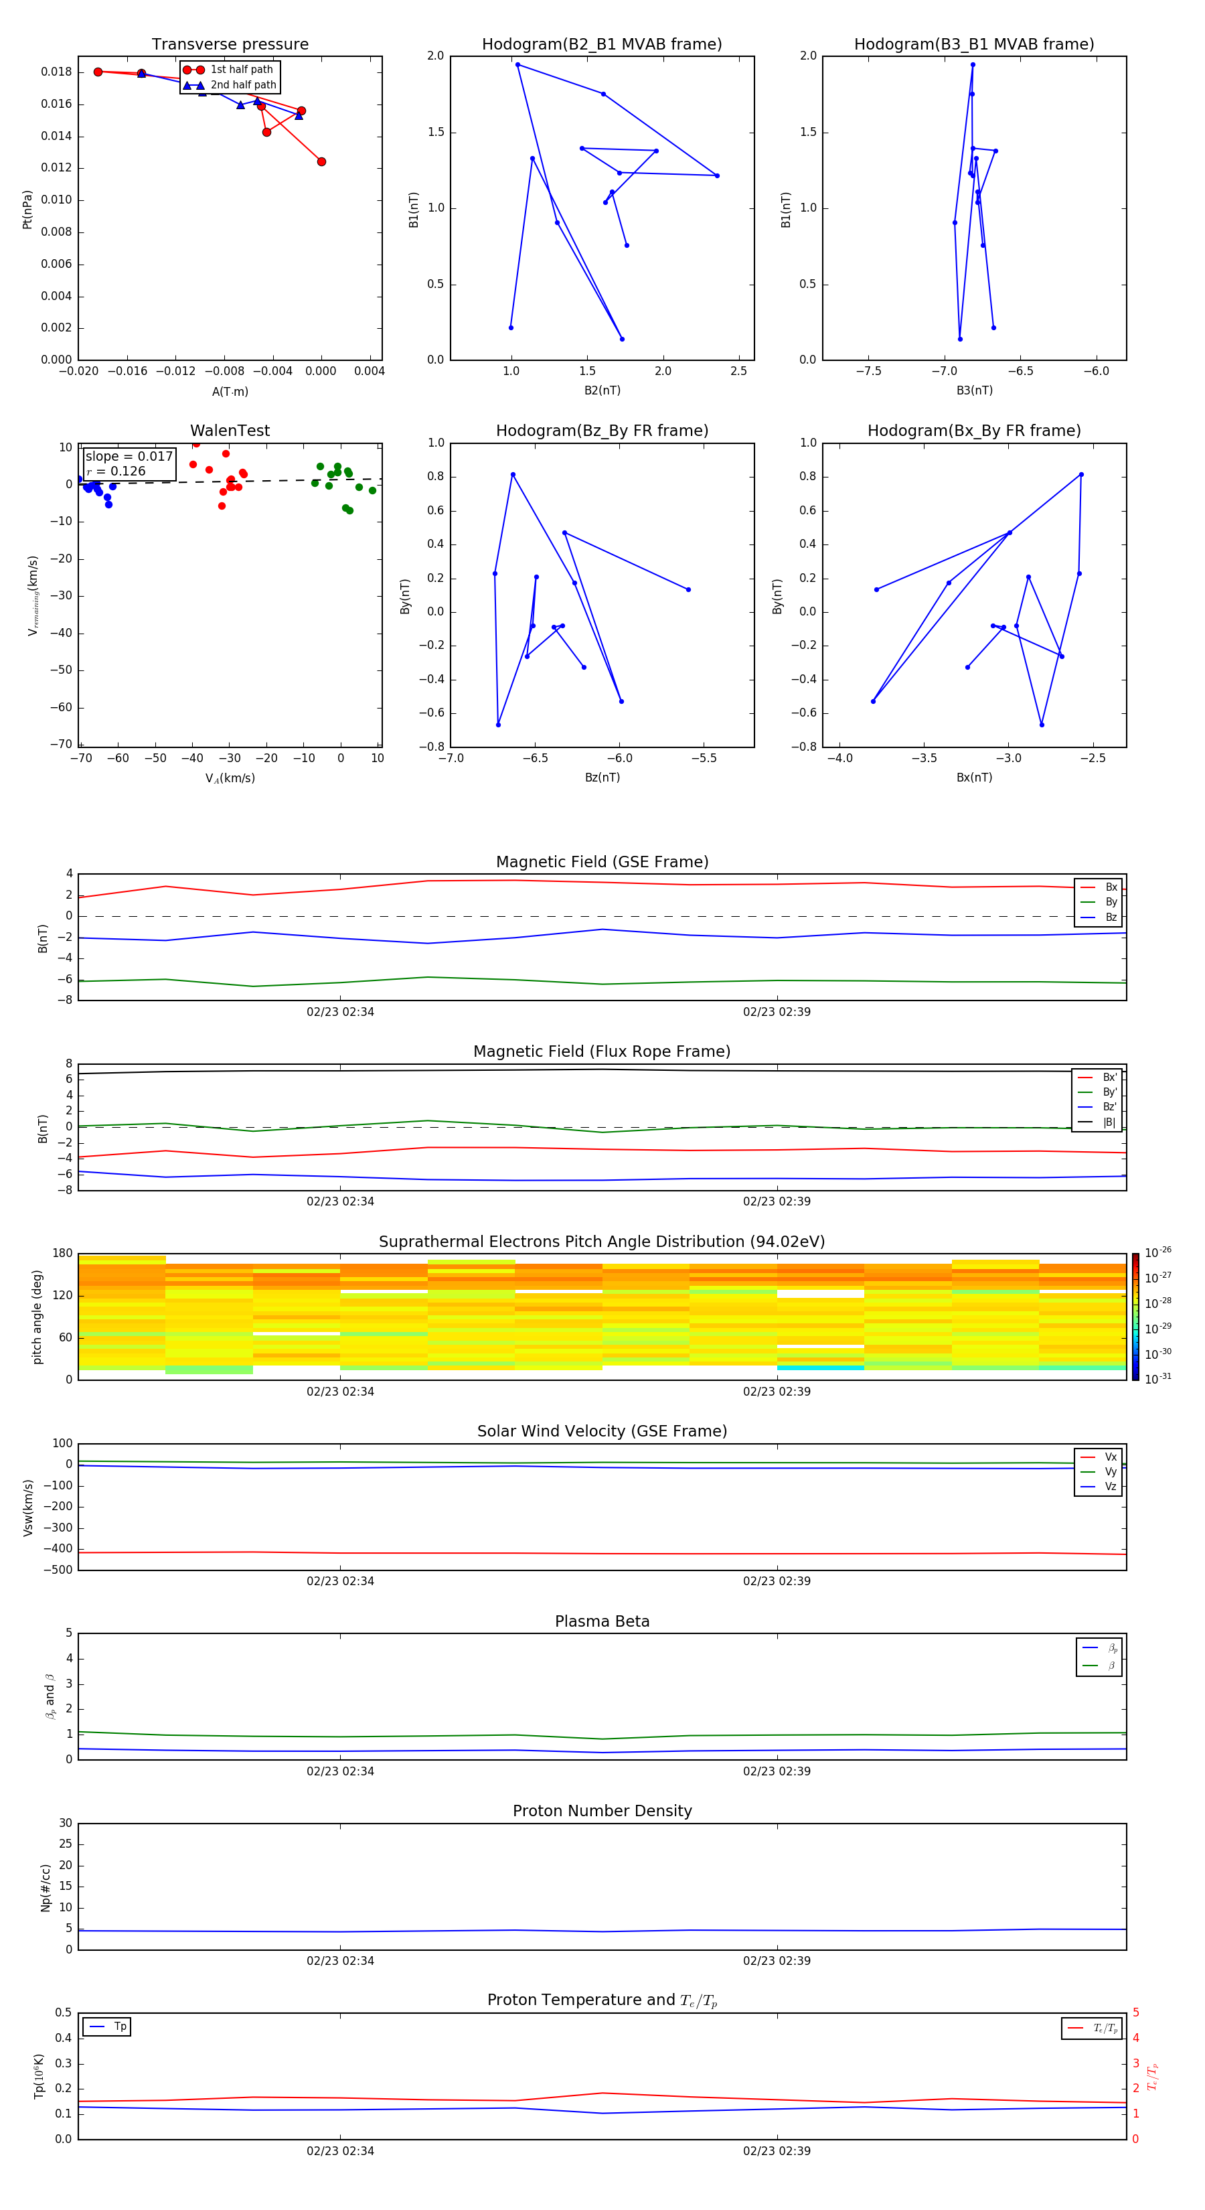The width and height of the screenshot is (1205, 2210).
Task: Click the 'Np(#/cc)' axis label
Action: 46,1887
